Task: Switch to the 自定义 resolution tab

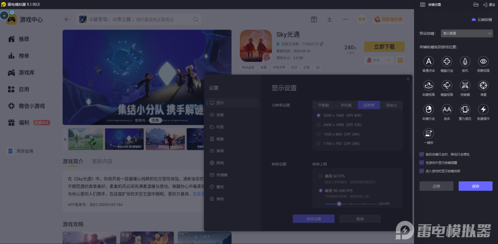Action: coord(391,105)
